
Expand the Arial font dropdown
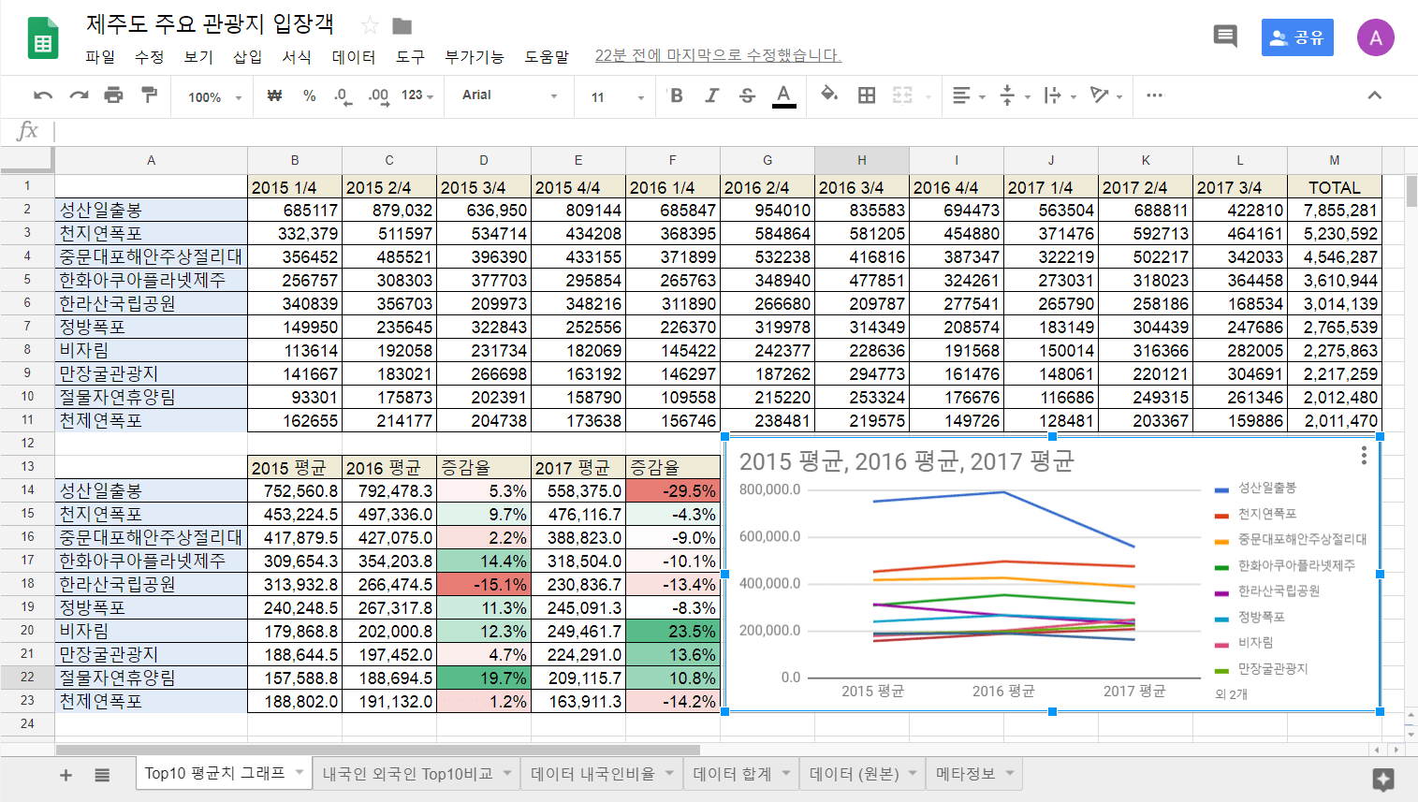click(509, 95)
